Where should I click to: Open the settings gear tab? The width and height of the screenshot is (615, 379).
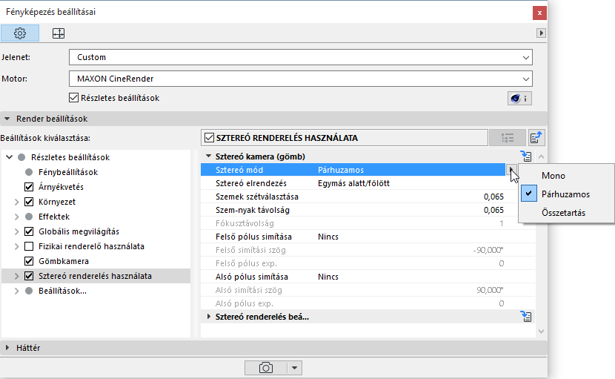tap(20, 33)
